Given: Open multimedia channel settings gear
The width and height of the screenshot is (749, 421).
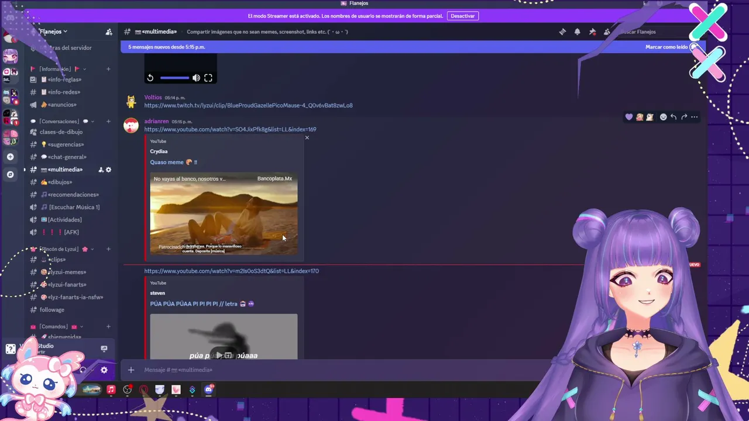Looking at the screenshot, I should coord(108,170).
